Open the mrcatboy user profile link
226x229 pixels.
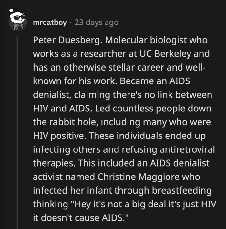pyautogui.click(x=50, y=23)
